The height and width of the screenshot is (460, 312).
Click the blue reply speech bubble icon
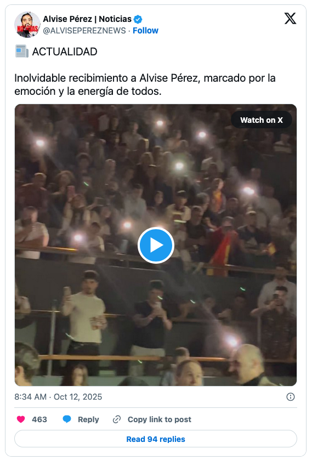[x=67, y=419]
